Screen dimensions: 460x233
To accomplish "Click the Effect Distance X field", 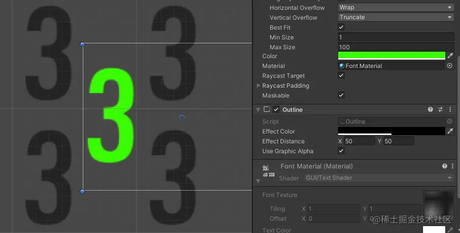I will 359,141.
